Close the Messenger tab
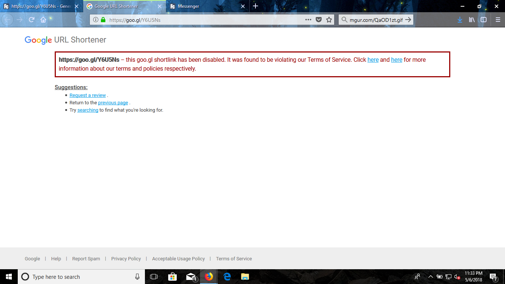The height and width of the screenshot is (284, 505). [243, 6]
